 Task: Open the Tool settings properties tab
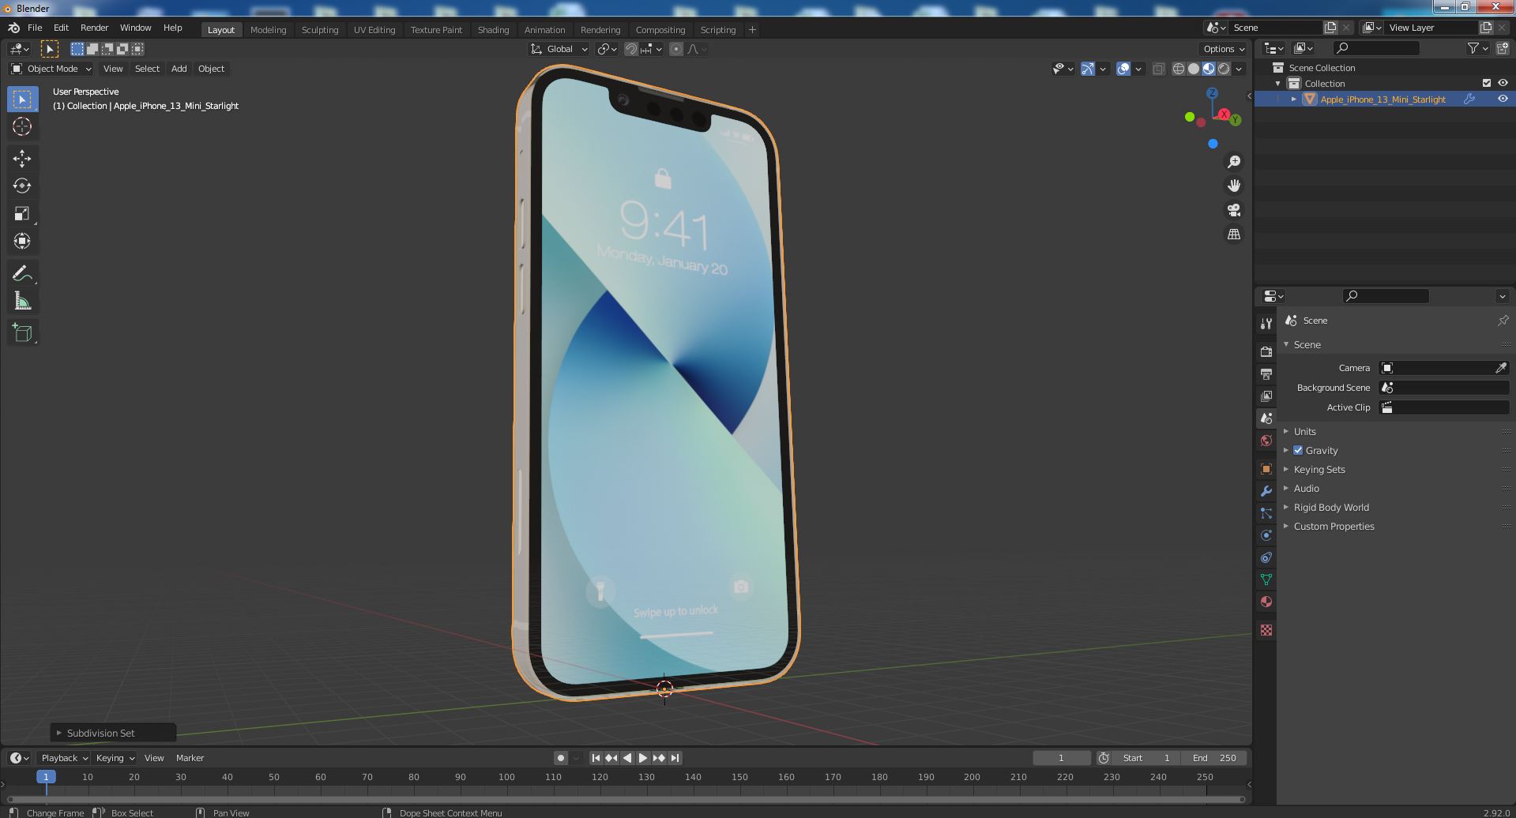coord(1266,324)
